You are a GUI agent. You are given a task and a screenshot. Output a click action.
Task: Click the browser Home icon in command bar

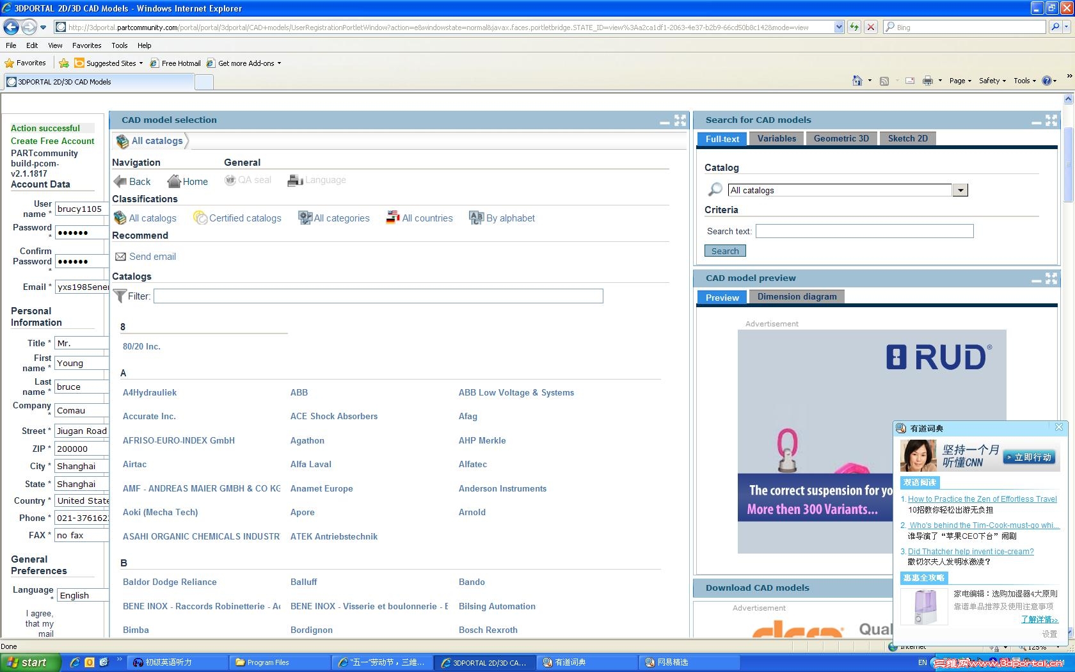[857, 81]
